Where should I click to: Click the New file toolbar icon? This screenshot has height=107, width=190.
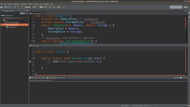(x=1, y=7)
